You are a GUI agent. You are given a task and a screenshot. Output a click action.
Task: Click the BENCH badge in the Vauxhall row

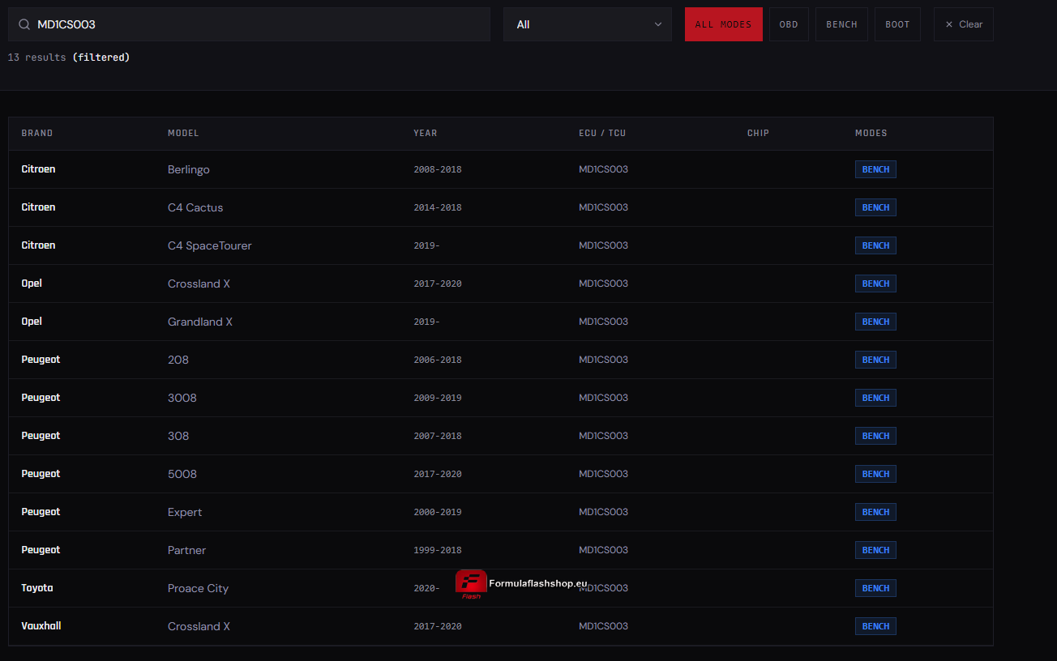[875, 626]
